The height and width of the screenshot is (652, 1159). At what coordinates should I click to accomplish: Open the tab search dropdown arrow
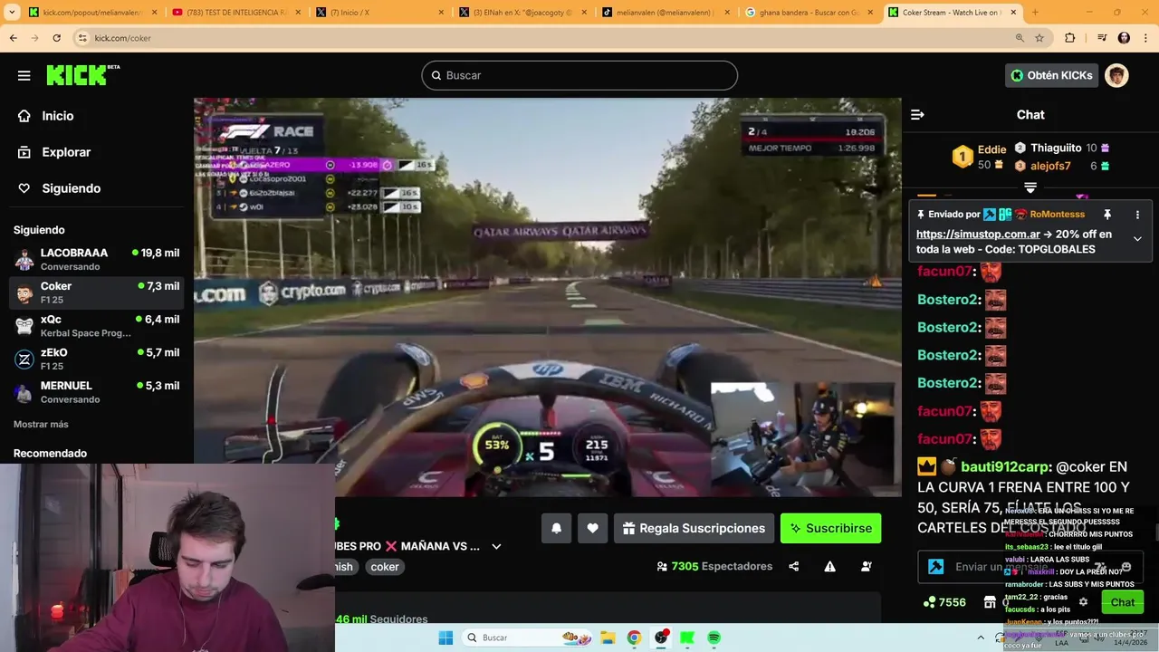pyautogui.click(x=12, y=13)
